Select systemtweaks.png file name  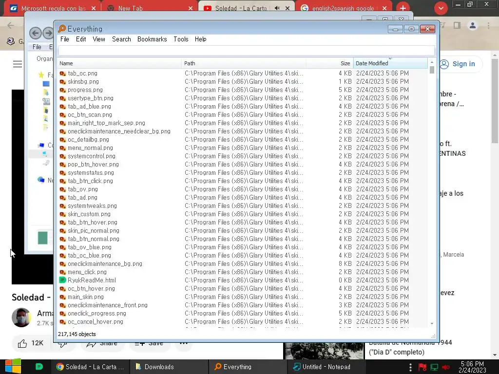point(92,206)
